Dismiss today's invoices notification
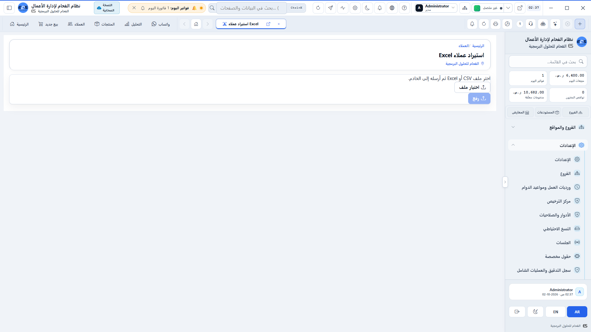The width and height of the screenshot is (591, 332). pyautogui.click(x=134, y=8)
